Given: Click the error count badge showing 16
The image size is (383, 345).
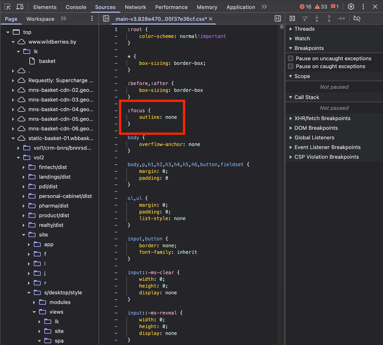Looking at the screenshot, I should pyautogui.click(x=305, y=7).
